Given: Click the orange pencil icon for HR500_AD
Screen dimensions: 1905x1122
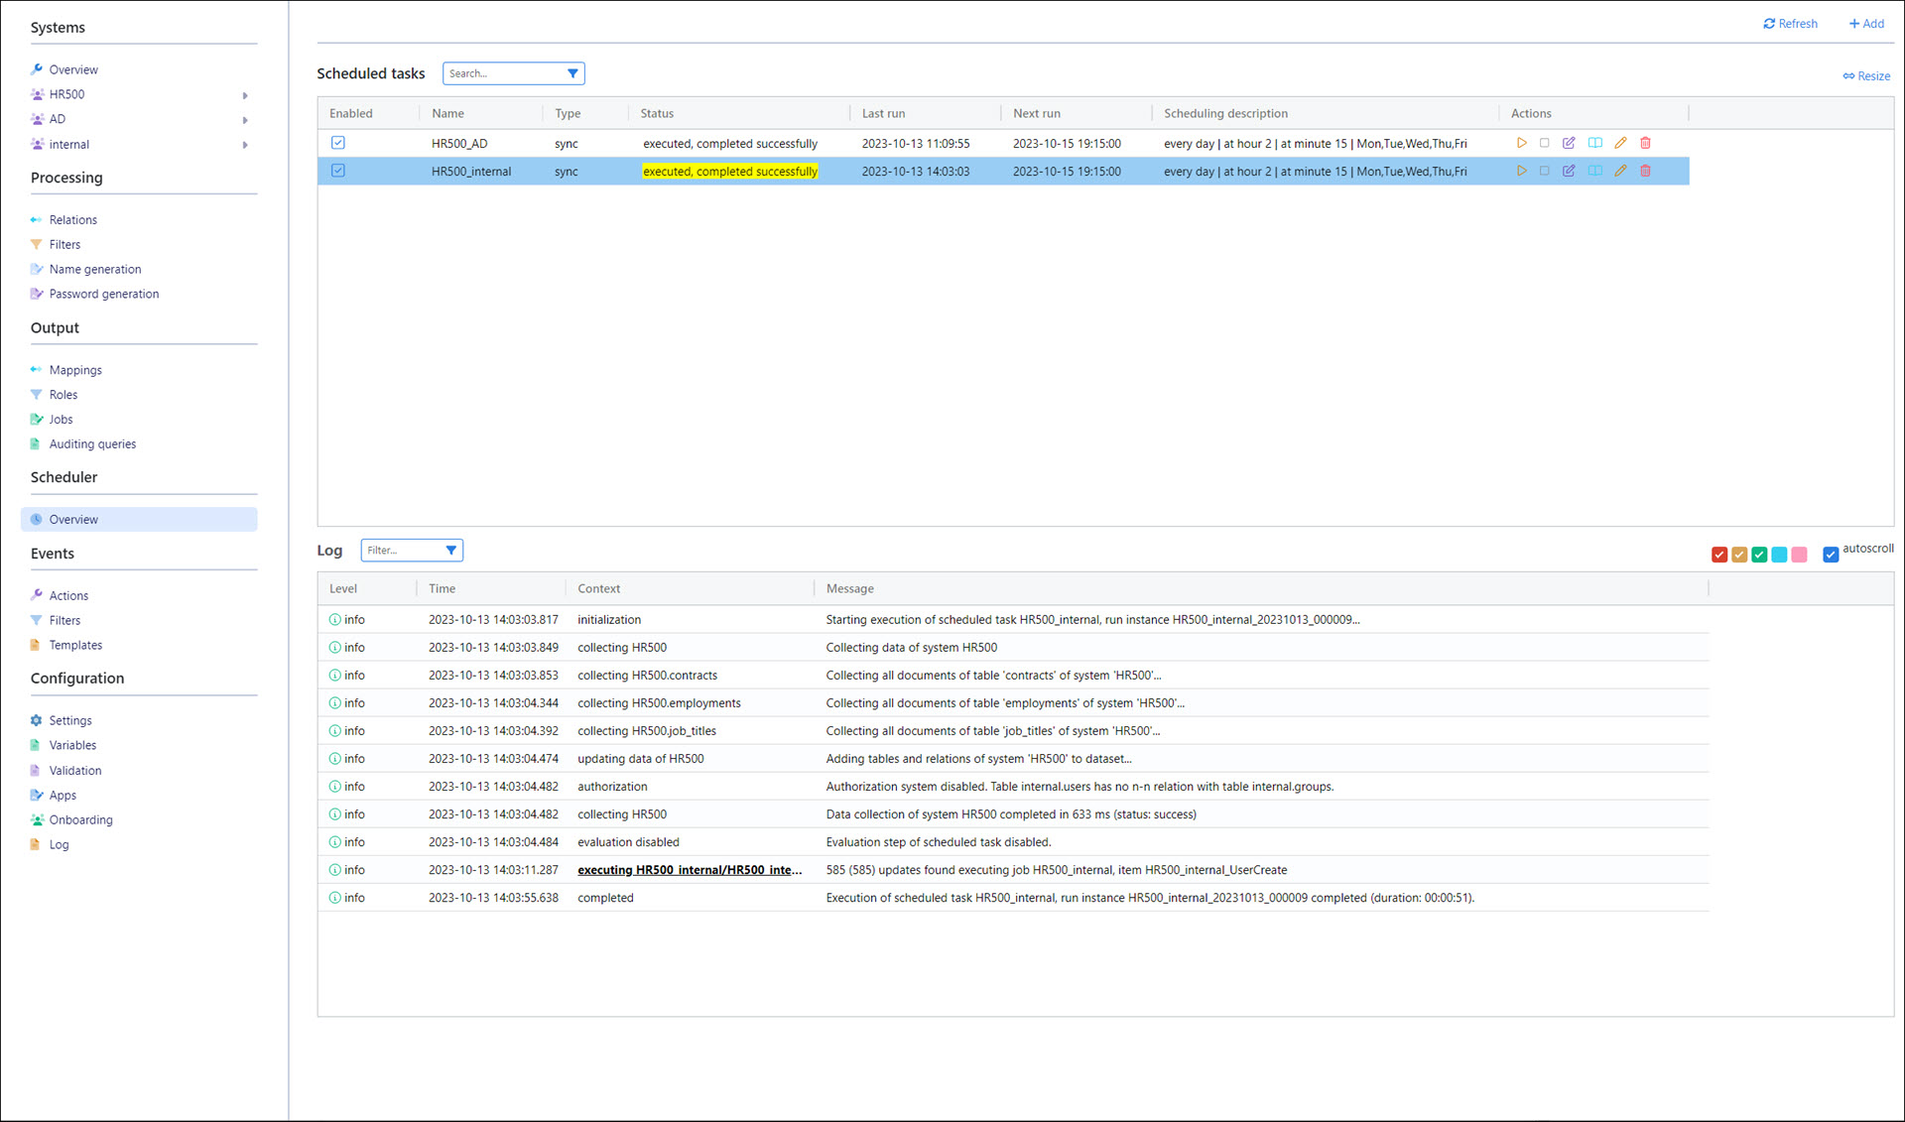Looking at the screenshot, I should [x=1620, y=143].
